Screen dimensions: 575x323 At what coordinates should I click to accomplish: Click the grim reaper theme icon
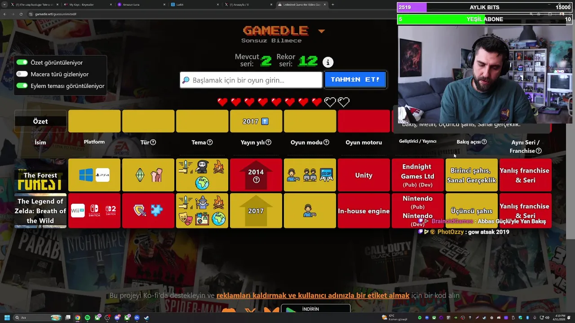click(202, 167)
